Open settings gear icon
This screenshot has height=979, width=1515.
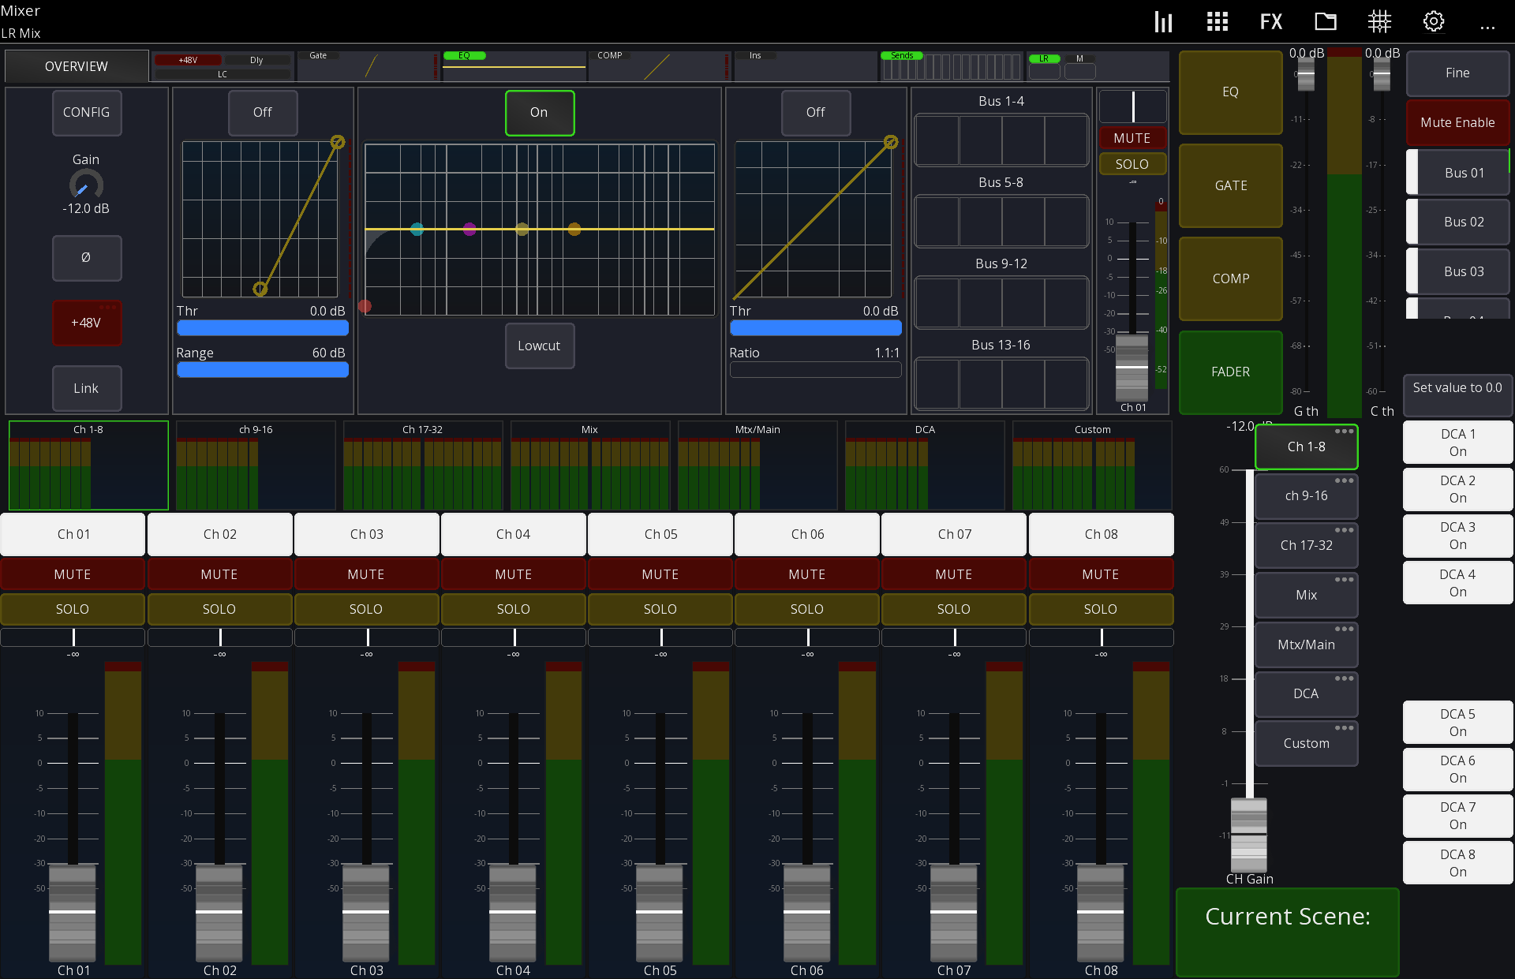[x=1434, y=22]
